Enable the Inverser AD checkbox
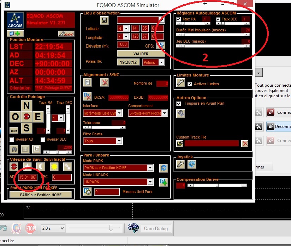Image resolution: width=291 pixels, height=246 pixels. click(12, 139)
